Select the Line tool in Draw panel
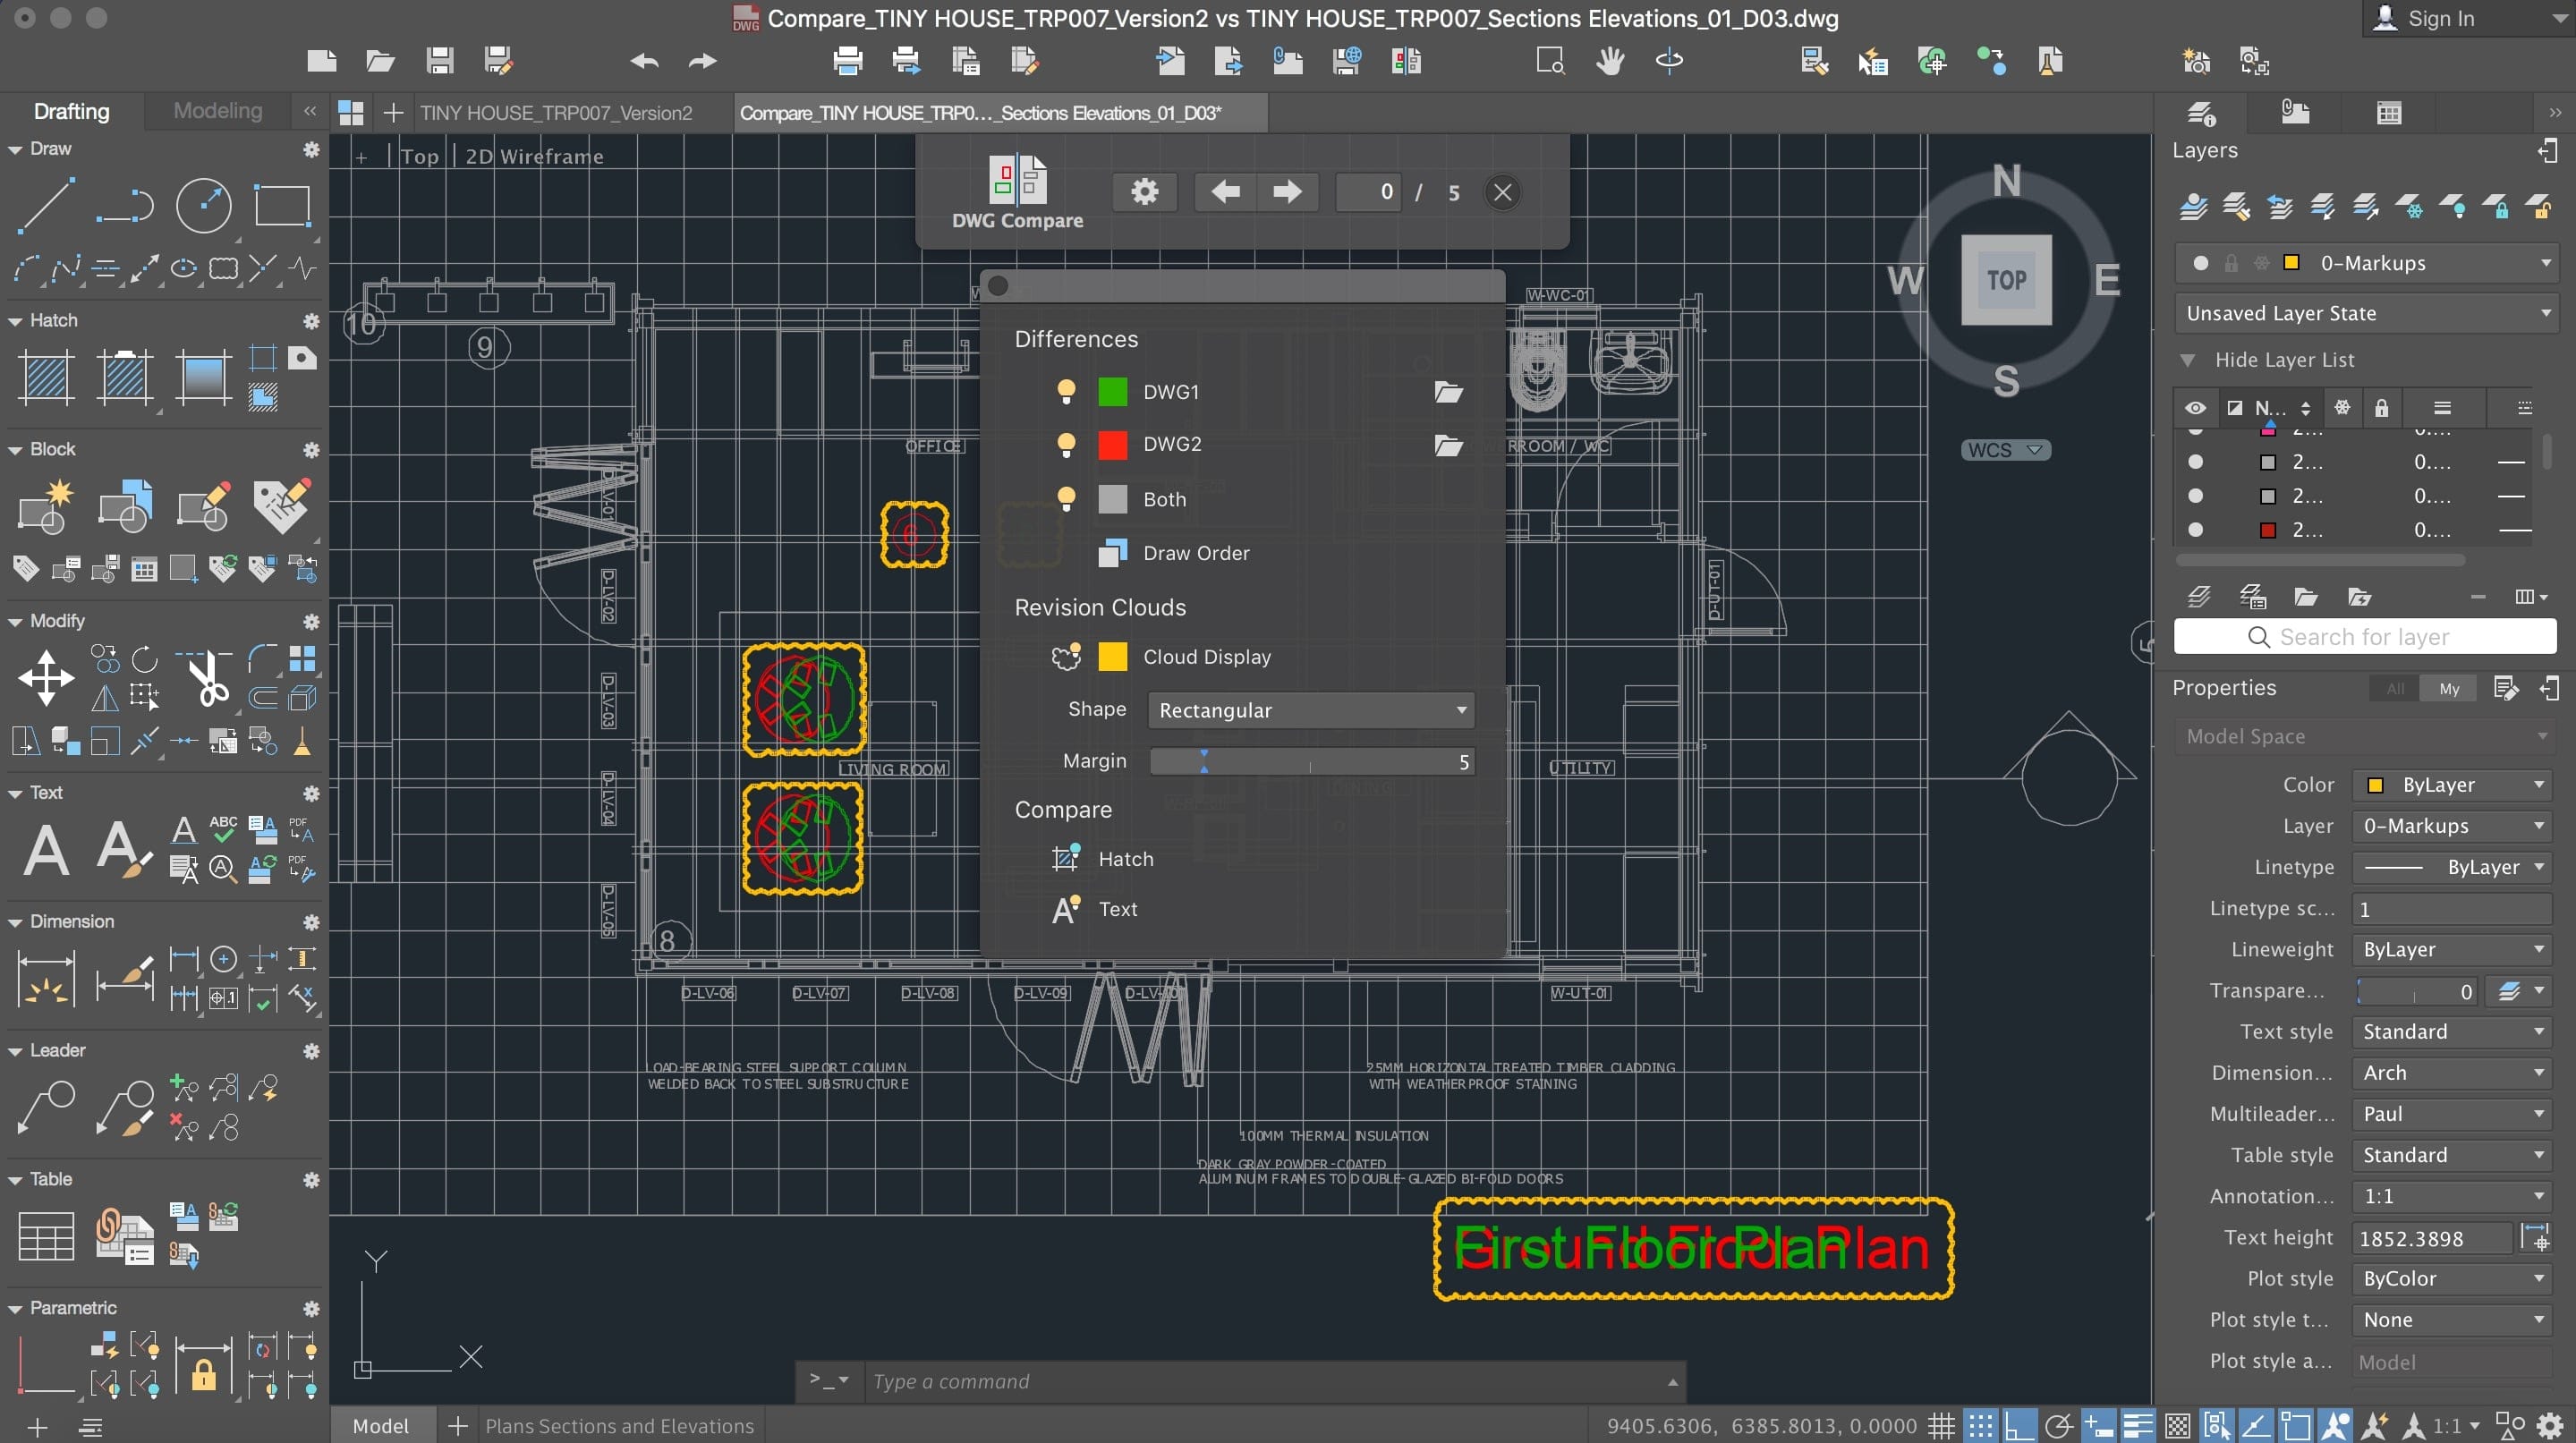 coord(46,206)
